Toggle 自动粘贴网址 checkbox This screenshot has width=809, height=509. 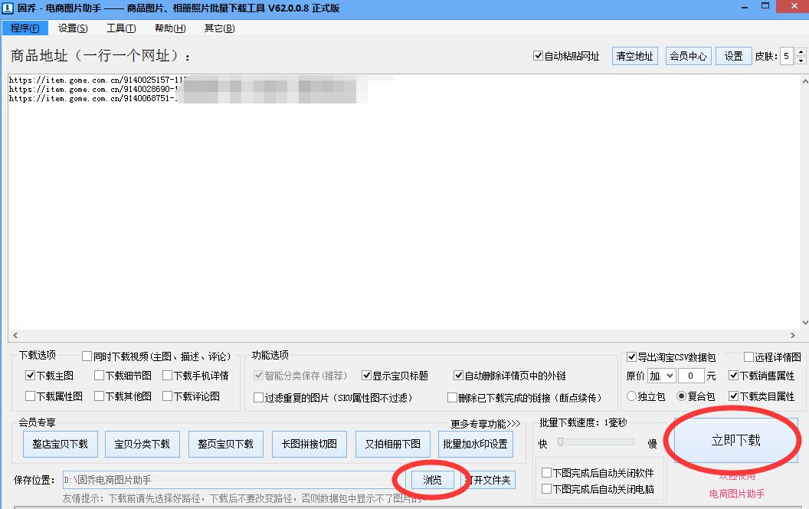click(538, 57)
